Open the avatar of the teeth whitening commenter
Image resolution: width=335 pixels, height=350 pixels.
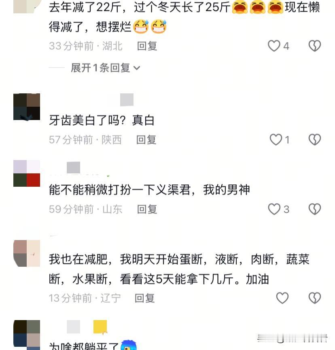pos(27,107)
